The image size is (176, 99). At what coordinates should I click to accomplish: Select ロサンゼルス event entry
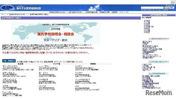14,75
